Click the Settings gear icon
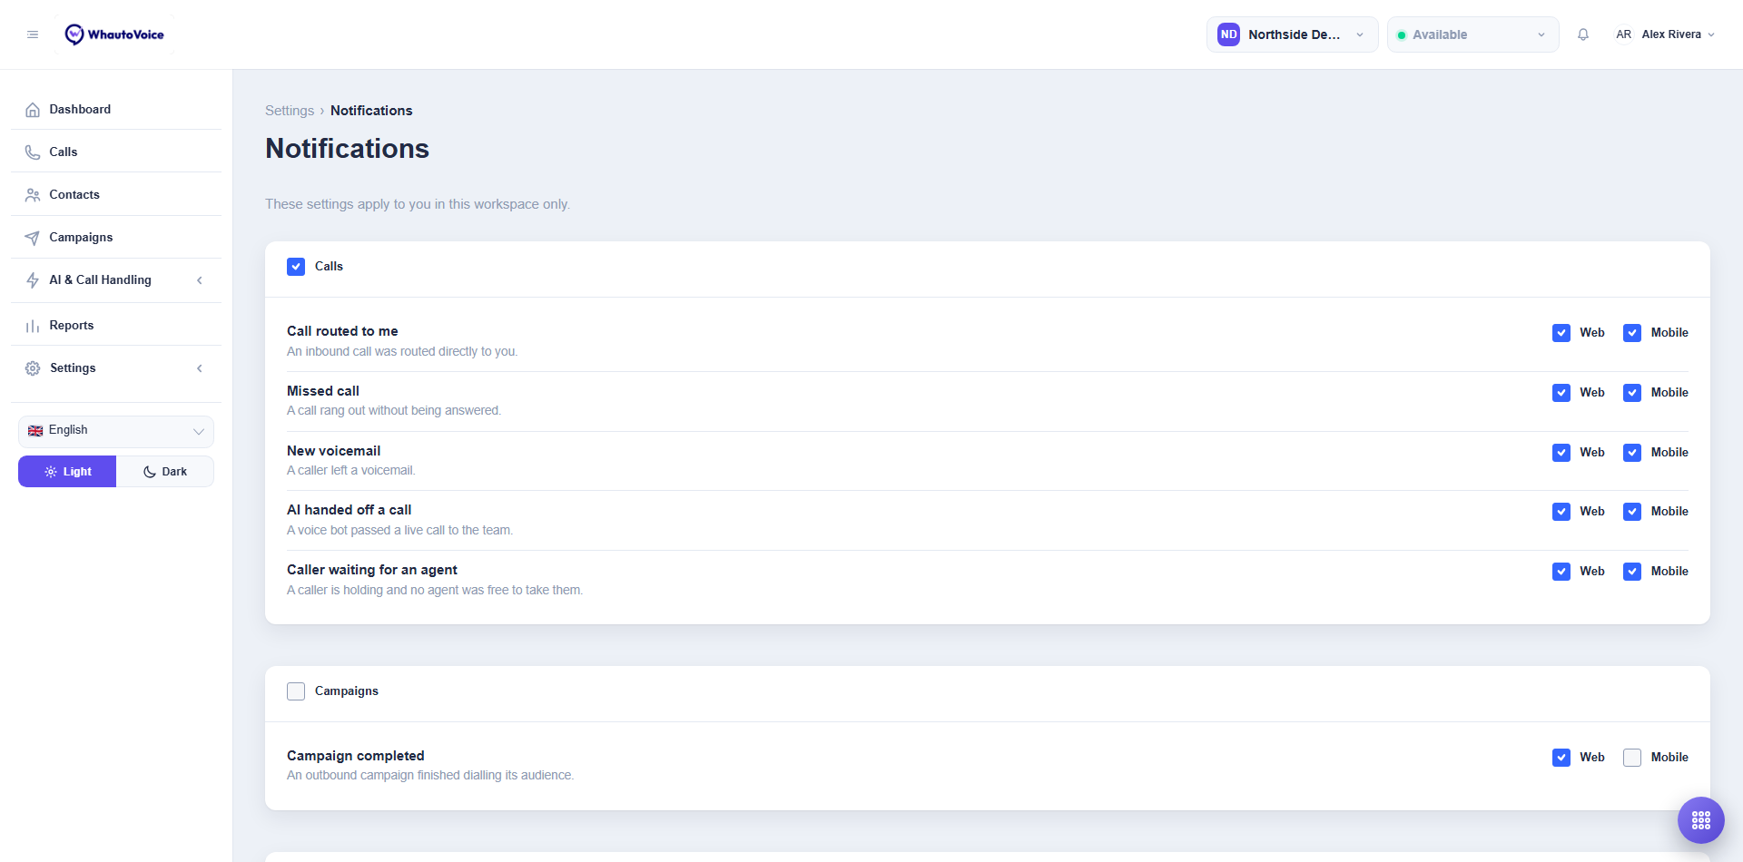1743x862 pixels. tap(33, 368)
